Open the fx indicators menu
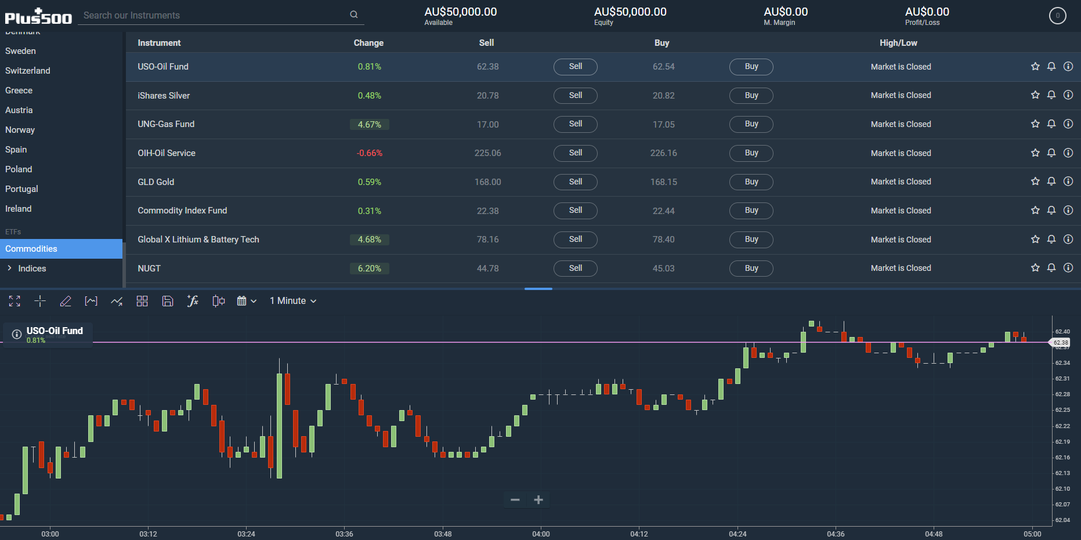1081x540 pixels. pyautogui.click(x=193, y=301)
